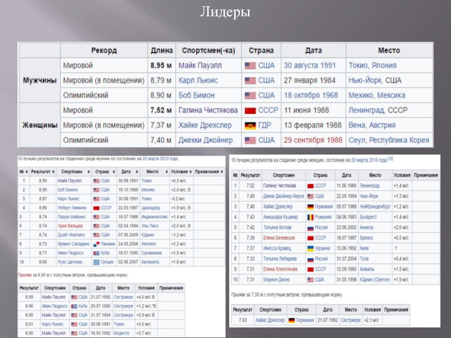451x338 pixels.
Task: Click the 7,52 м women's record length cell
Action: 161,110
